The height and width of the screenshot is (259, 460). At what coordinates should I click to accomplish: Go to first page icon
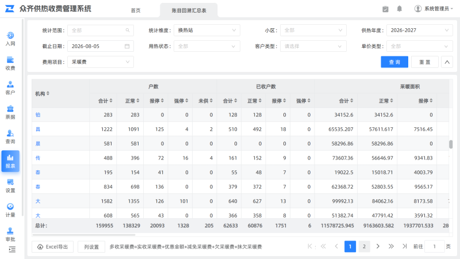coord(310,246)
